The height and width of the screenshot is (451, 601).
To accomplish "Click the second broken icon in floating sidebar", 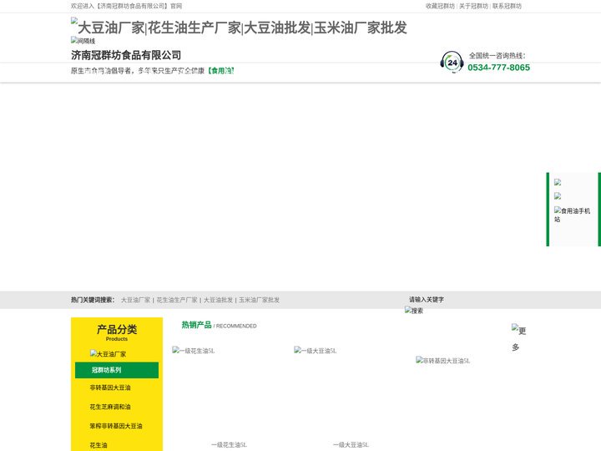I will [558, 196].
